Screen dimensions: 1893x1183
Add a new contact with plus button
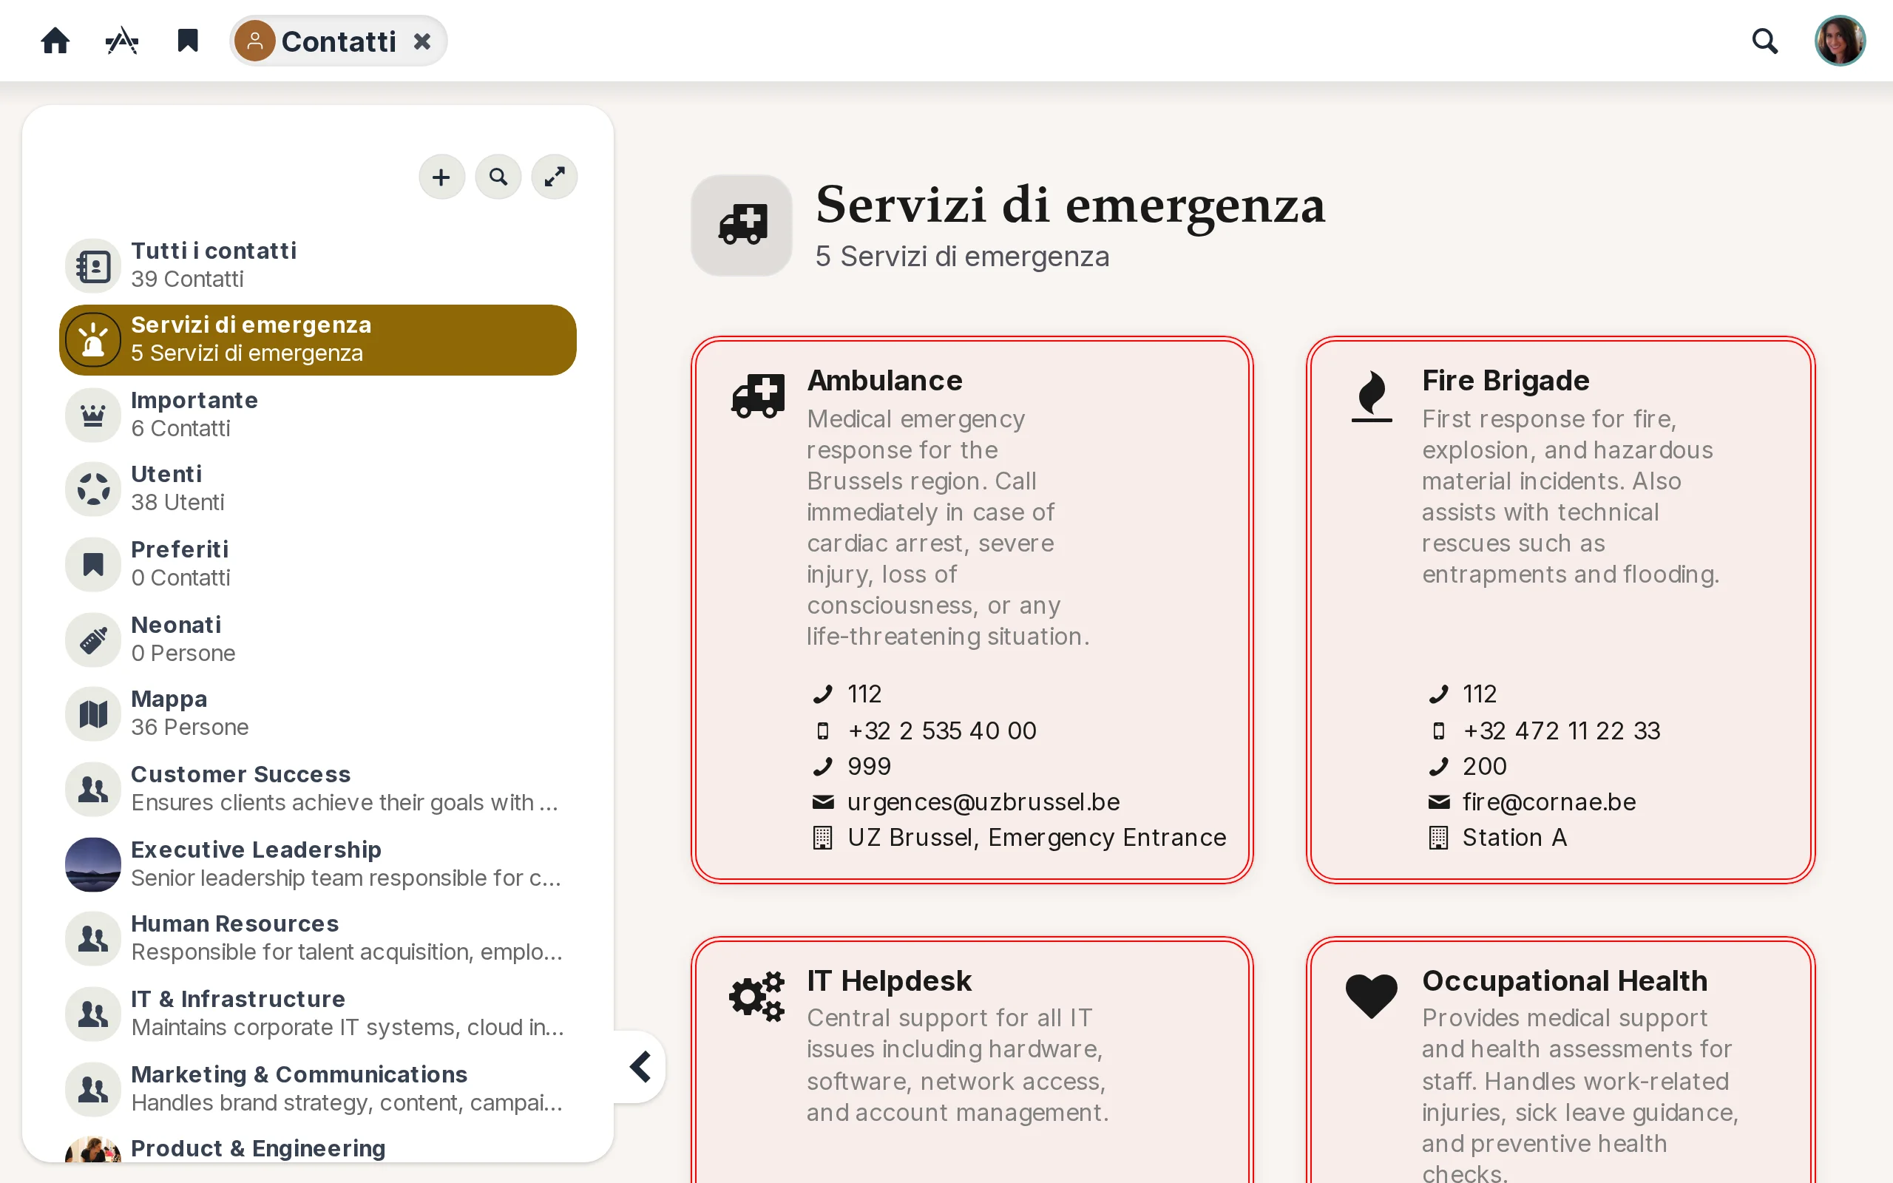[442, 177]
